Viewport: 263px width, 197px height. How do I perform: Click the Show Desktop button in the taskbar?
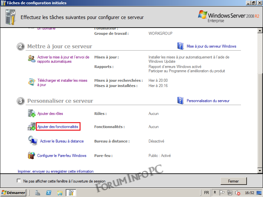point(259,193)
